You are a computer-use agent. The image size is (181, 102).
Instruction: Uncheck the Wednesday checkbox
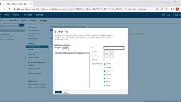104,71
